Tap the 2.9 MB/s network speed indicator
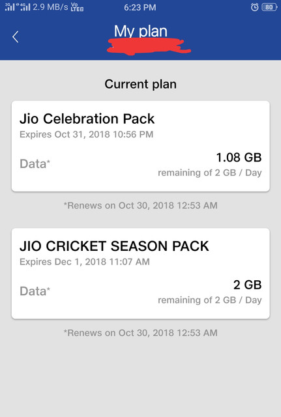Screen dimensions: 281x417 point(50,7)
